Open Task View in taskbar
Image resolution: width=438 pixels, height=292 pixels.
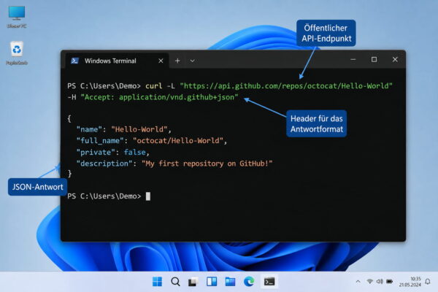tap(193, 282)
